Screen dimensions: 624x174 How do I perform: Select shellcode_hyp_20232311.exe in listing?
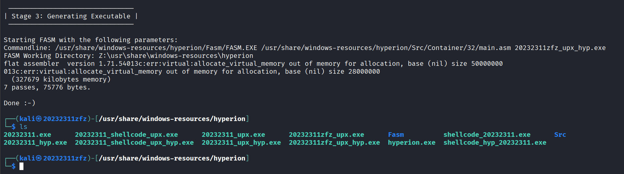click(495, 142)
